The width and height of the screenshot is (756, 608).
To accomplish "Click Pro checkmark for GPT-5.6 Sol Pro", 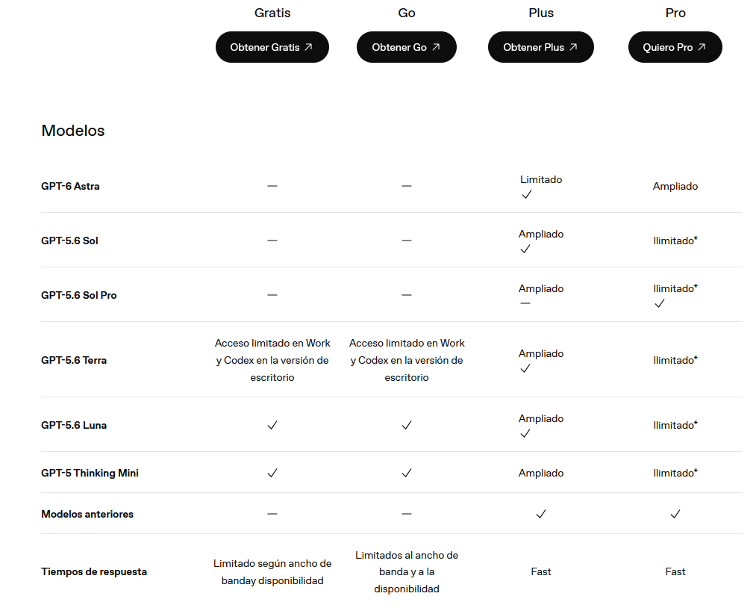I will 660,303.
